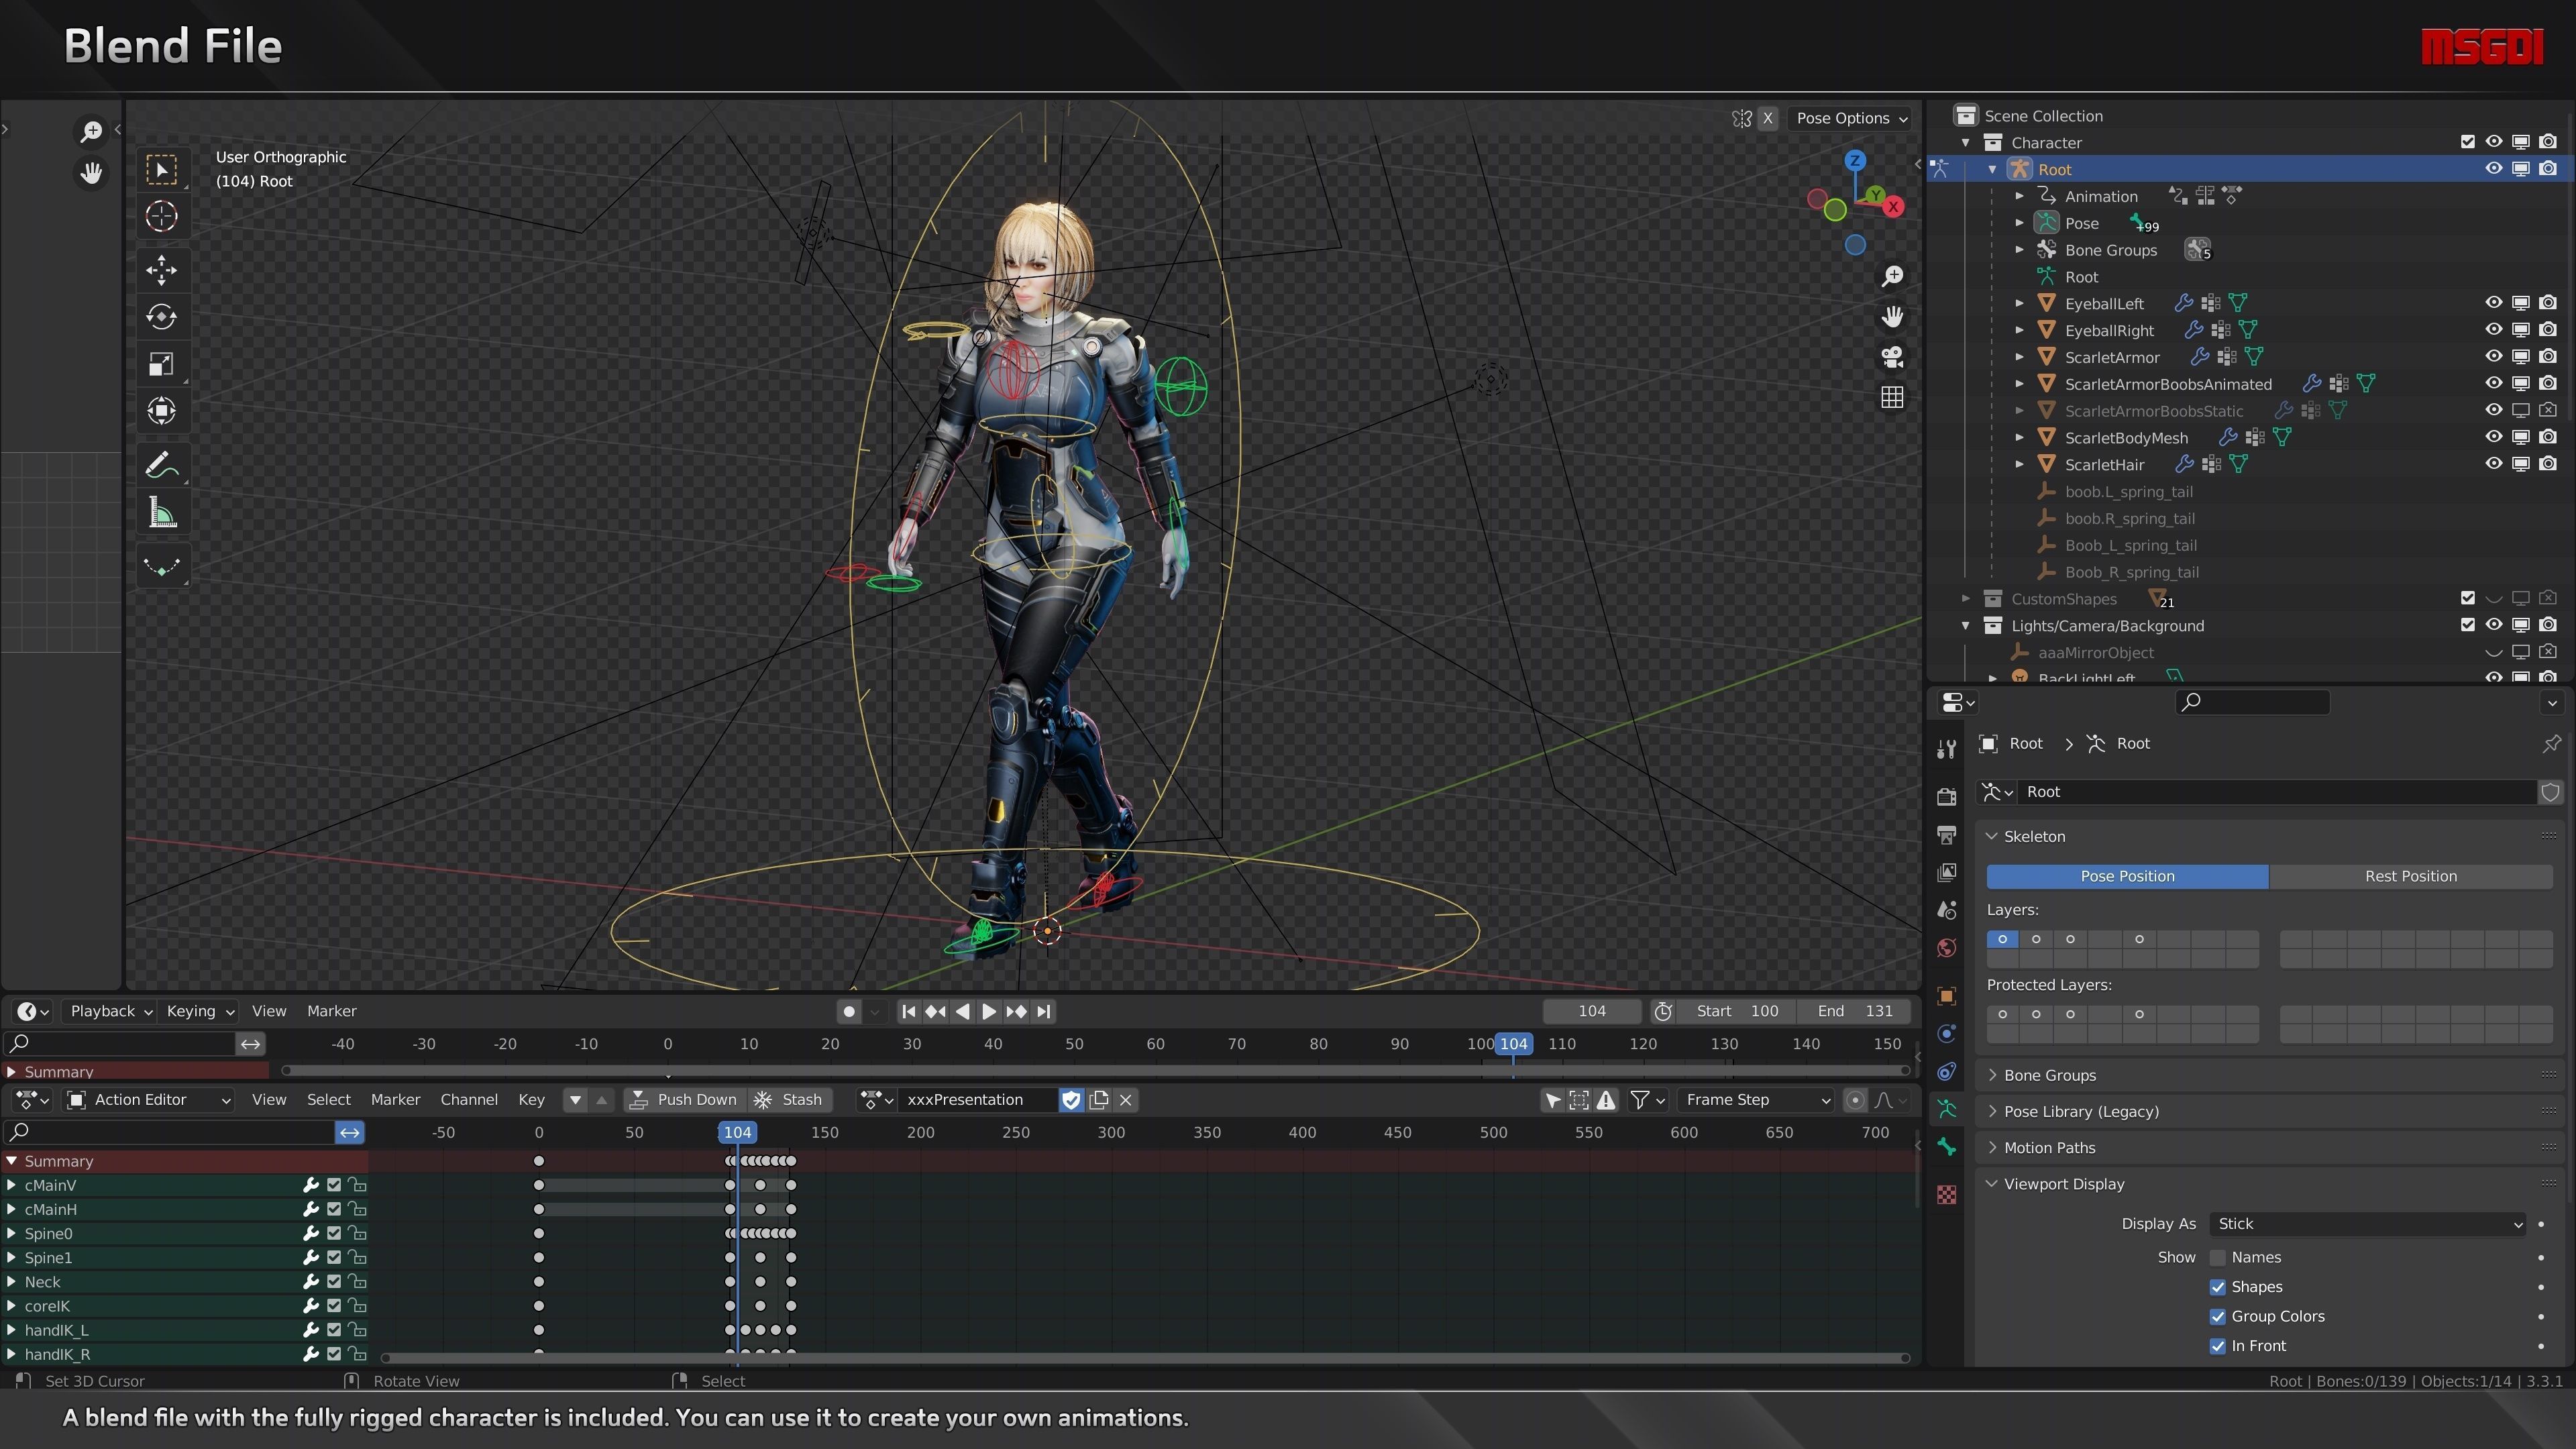The image size is (2576, 1449).
Task: Expand the Animation item in outliner
Action: [x=2019, y=196]
